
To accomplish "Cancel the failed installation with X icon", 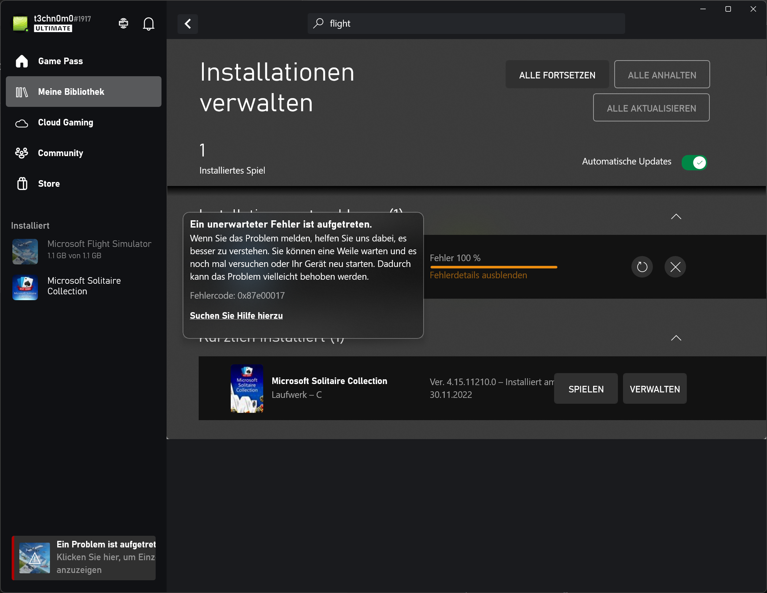I will click(675, 267).
